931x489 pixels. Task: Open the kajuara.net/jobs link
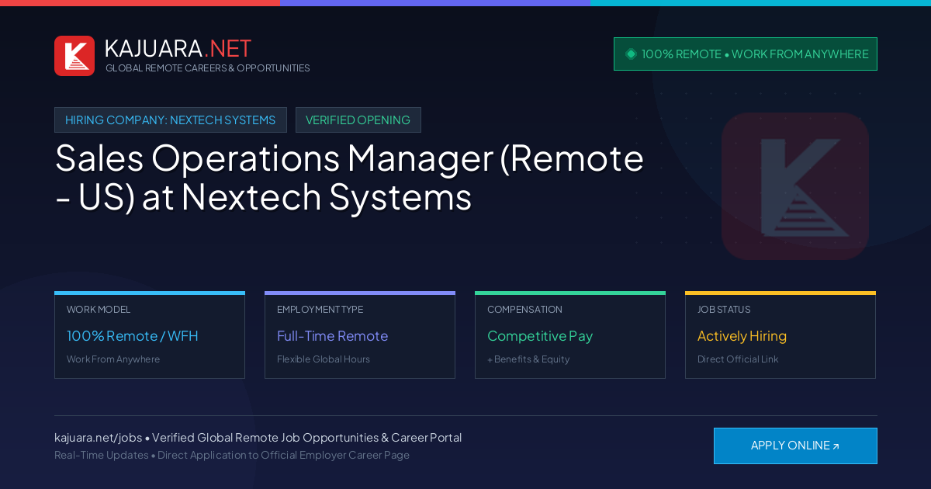coord(99,438)
